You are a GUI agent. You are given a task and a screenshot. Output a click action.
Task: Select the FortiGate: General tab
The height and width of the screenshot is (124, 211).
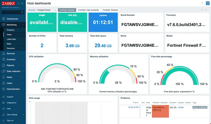tap(67, 10)
